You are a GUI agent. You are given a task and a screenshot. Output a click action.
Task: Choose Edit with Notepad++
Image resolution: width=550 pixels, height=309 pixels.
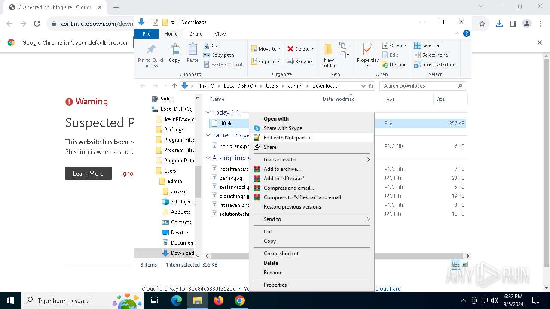[x=312, y=138]
